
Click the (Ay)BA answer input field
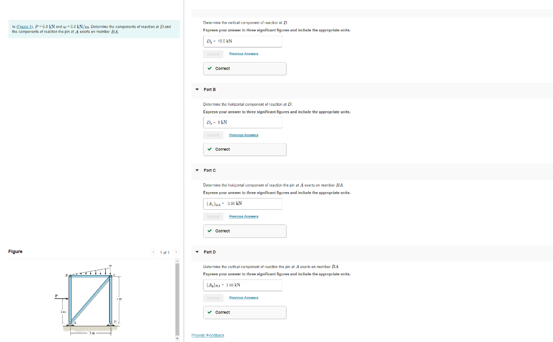[242, 285]
